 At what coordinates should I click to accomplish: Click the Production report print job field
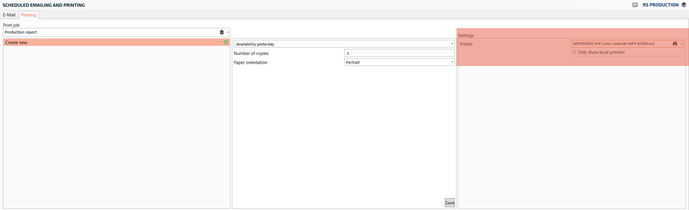[110, 32]
